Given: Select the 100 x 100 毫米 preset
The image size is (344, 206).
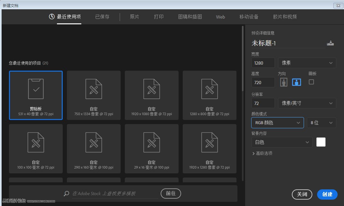Looking at the screenshot, I should click(x=36, y=148).
